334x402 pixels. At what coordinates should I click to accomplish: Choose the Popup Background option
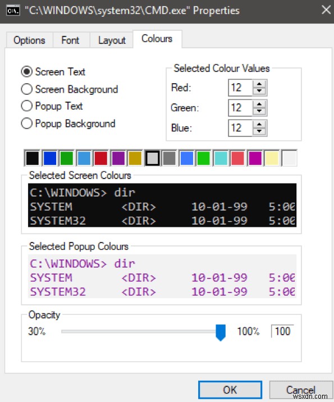point(68,124)
